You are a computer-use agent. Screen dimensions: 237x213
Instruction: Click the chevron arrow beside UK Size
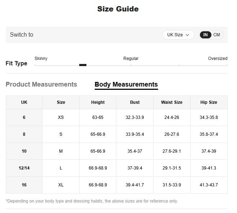(x=188, y=35)
